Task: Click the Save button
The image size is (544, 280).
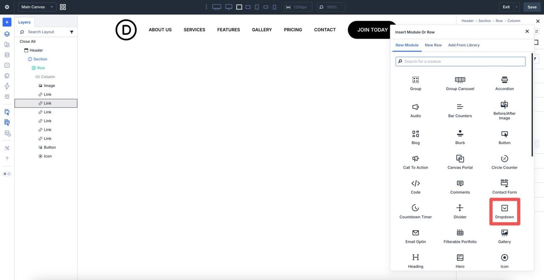Action: tap(532, 7)
